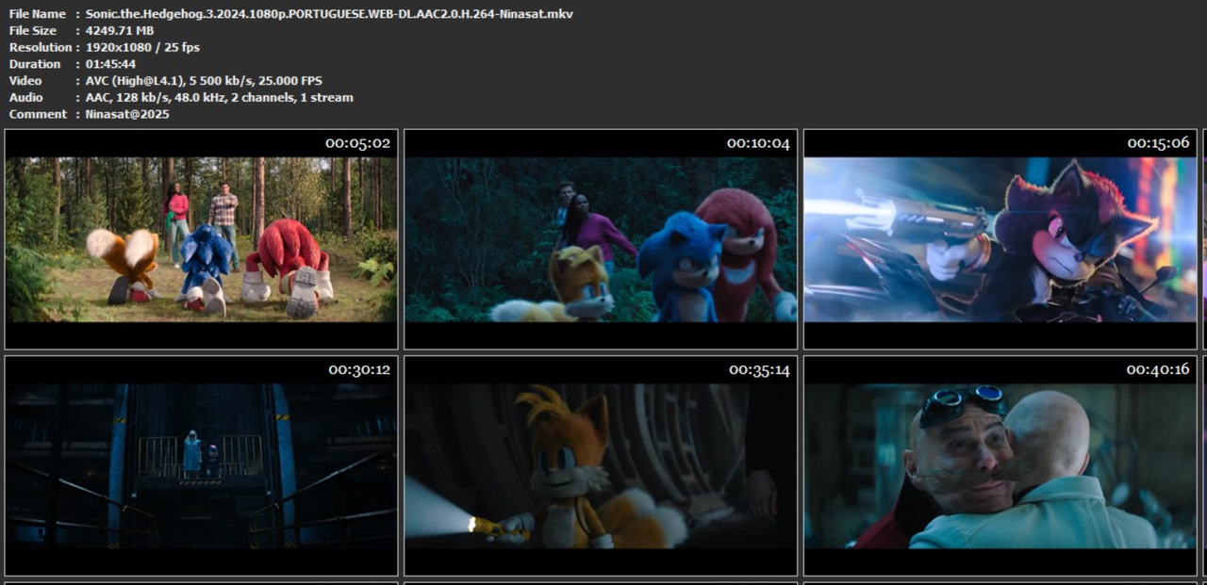Open the thumbnail stamped 00:35:14

pos(602,465)
